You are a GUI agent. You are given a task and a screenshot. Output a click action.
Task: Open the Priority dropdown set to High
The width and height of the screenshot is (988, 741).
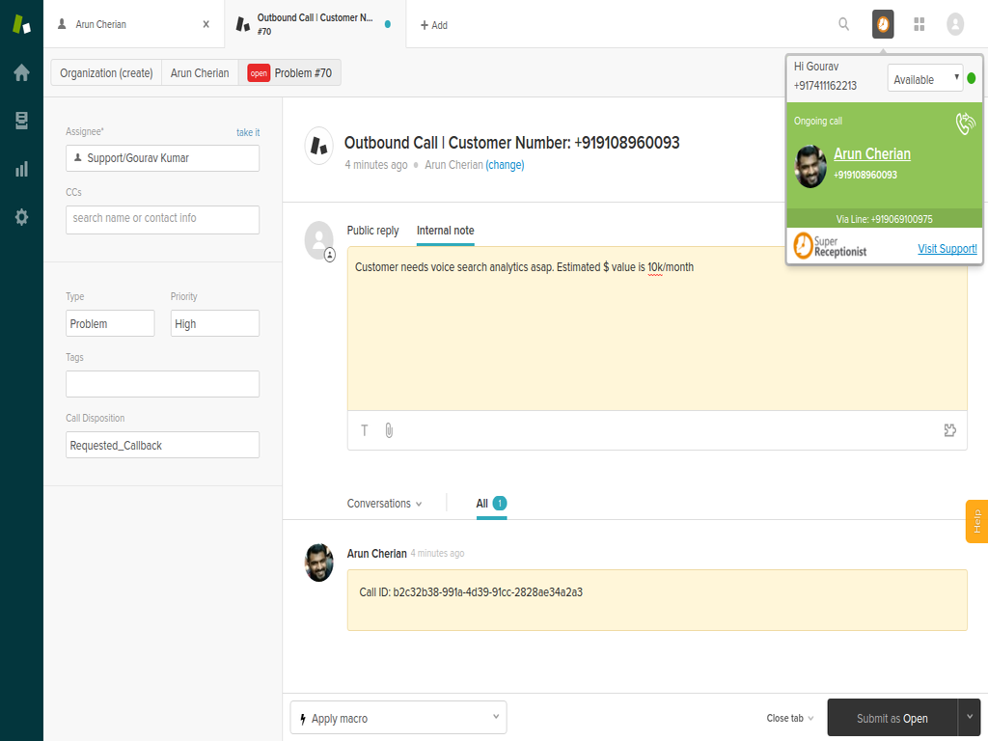point(214,324)
